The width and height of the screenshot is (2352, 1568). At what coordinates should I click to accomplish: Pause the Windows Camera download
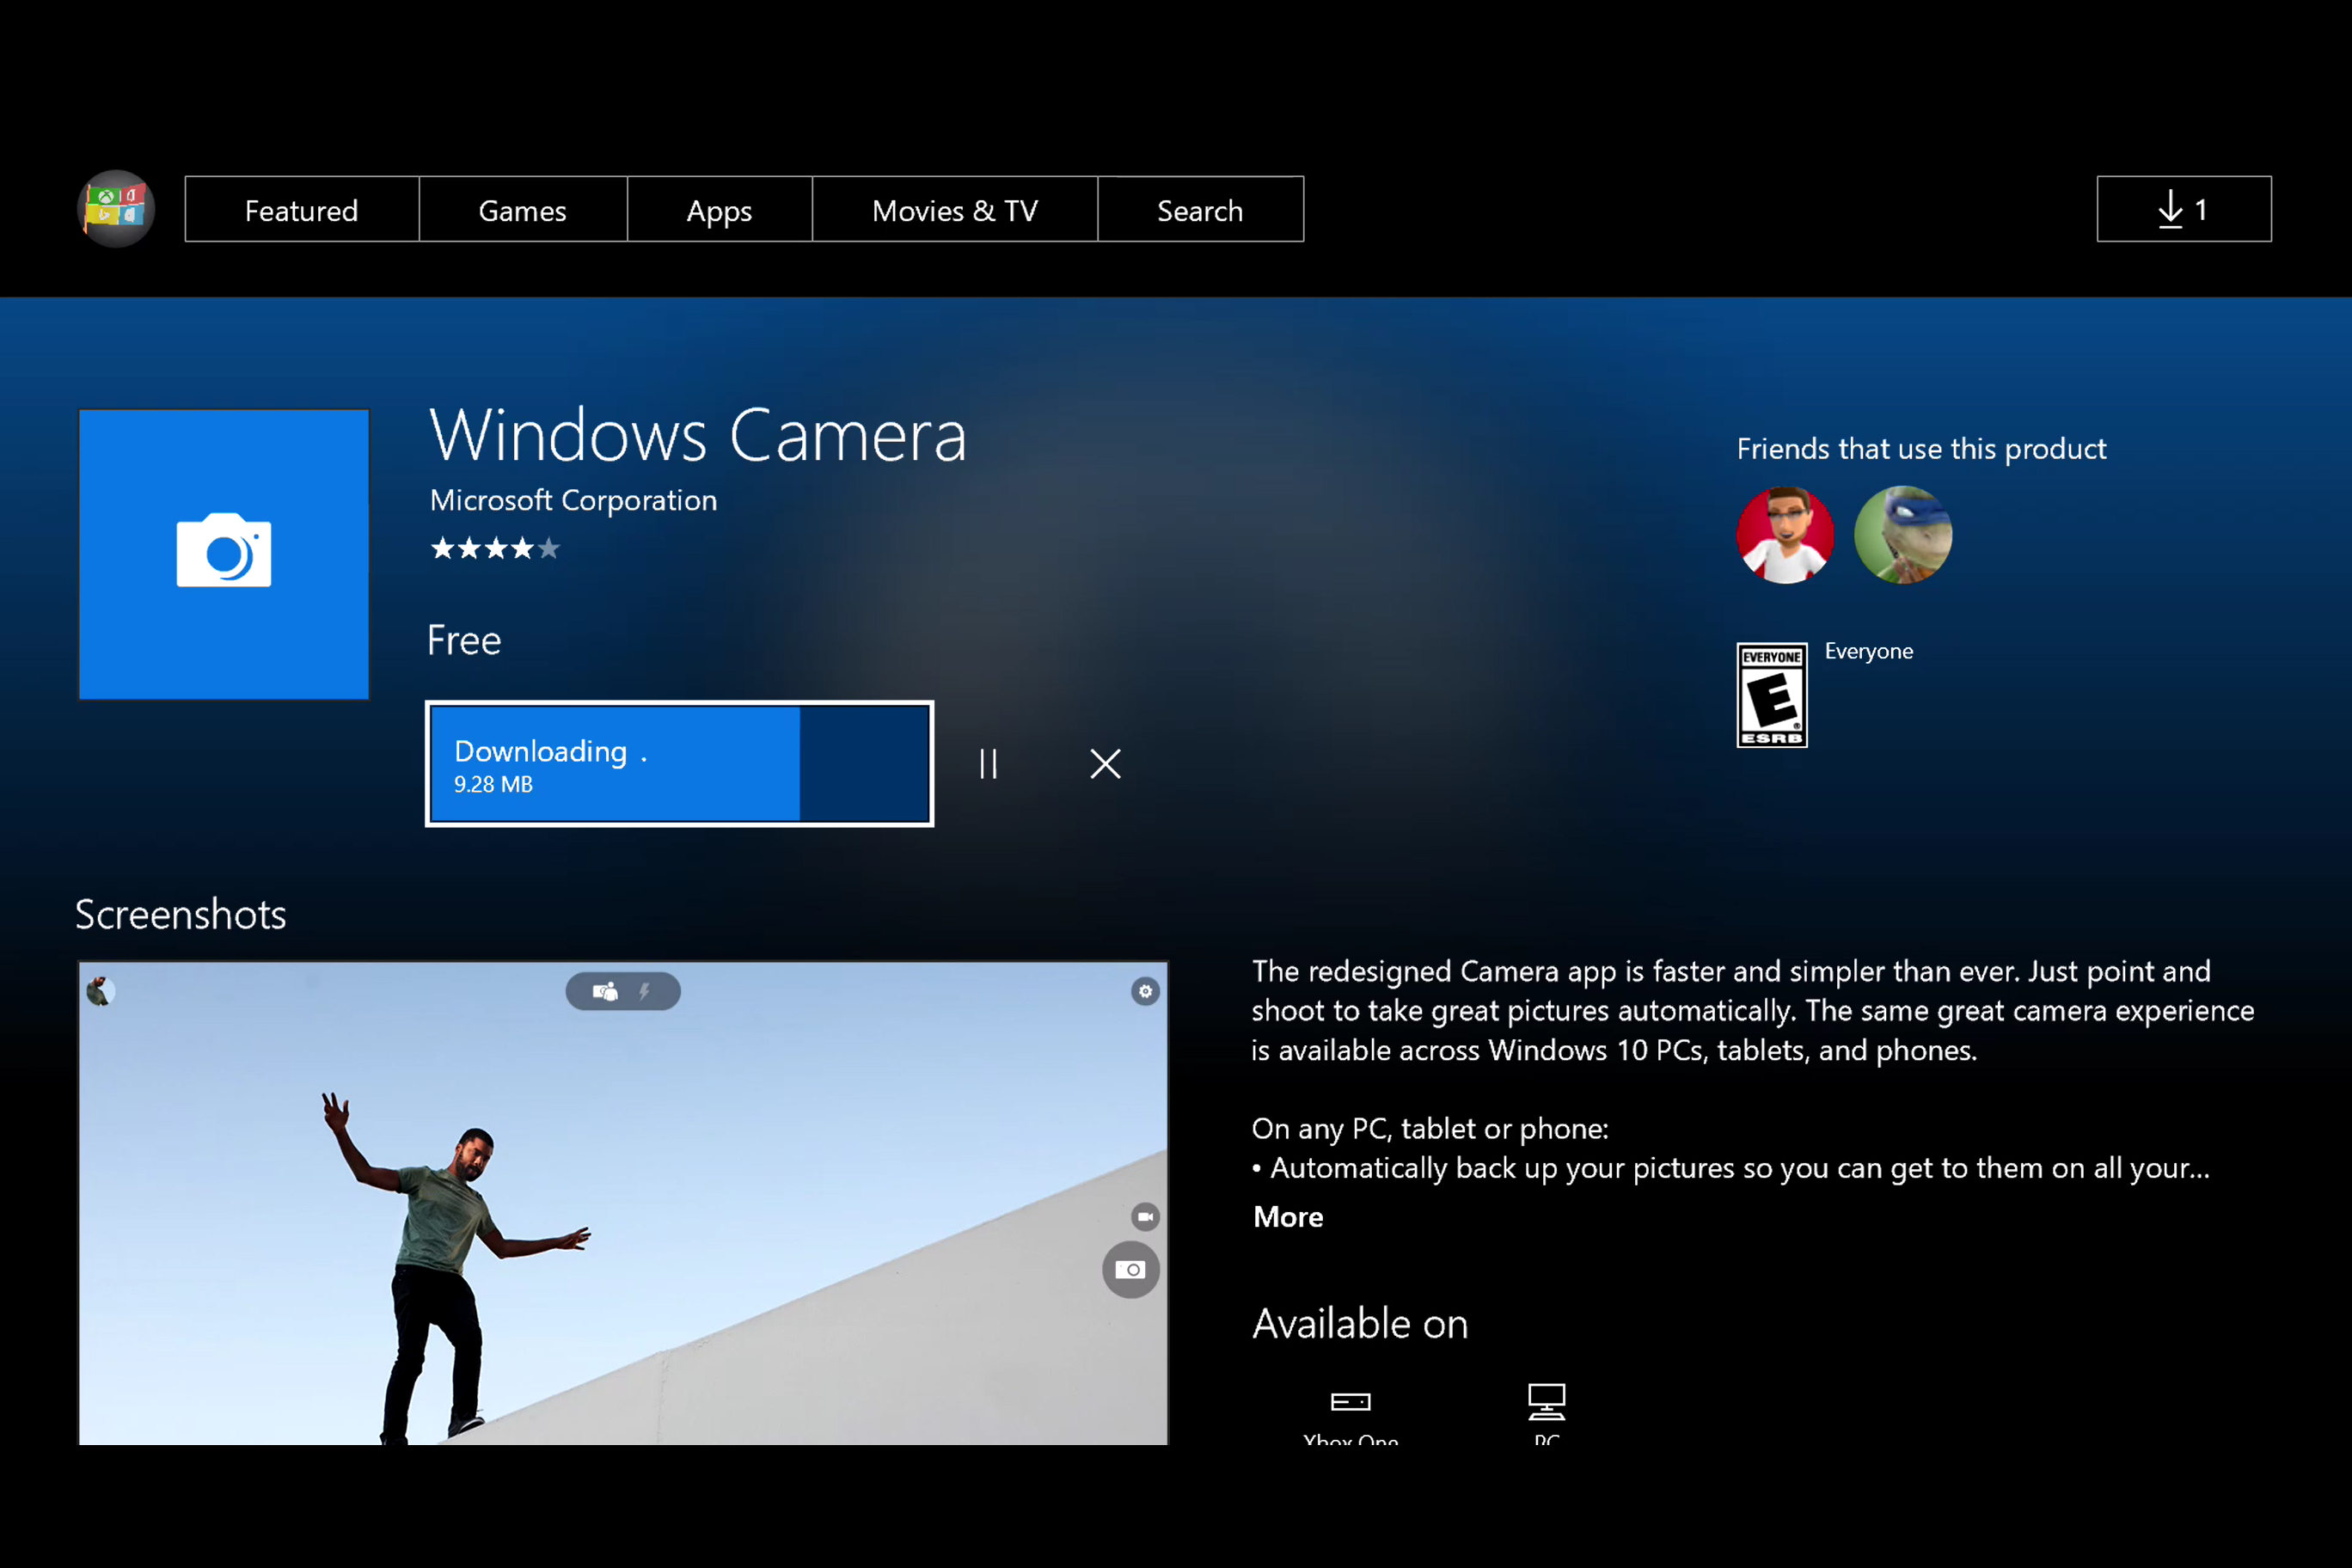coord(988,764)
